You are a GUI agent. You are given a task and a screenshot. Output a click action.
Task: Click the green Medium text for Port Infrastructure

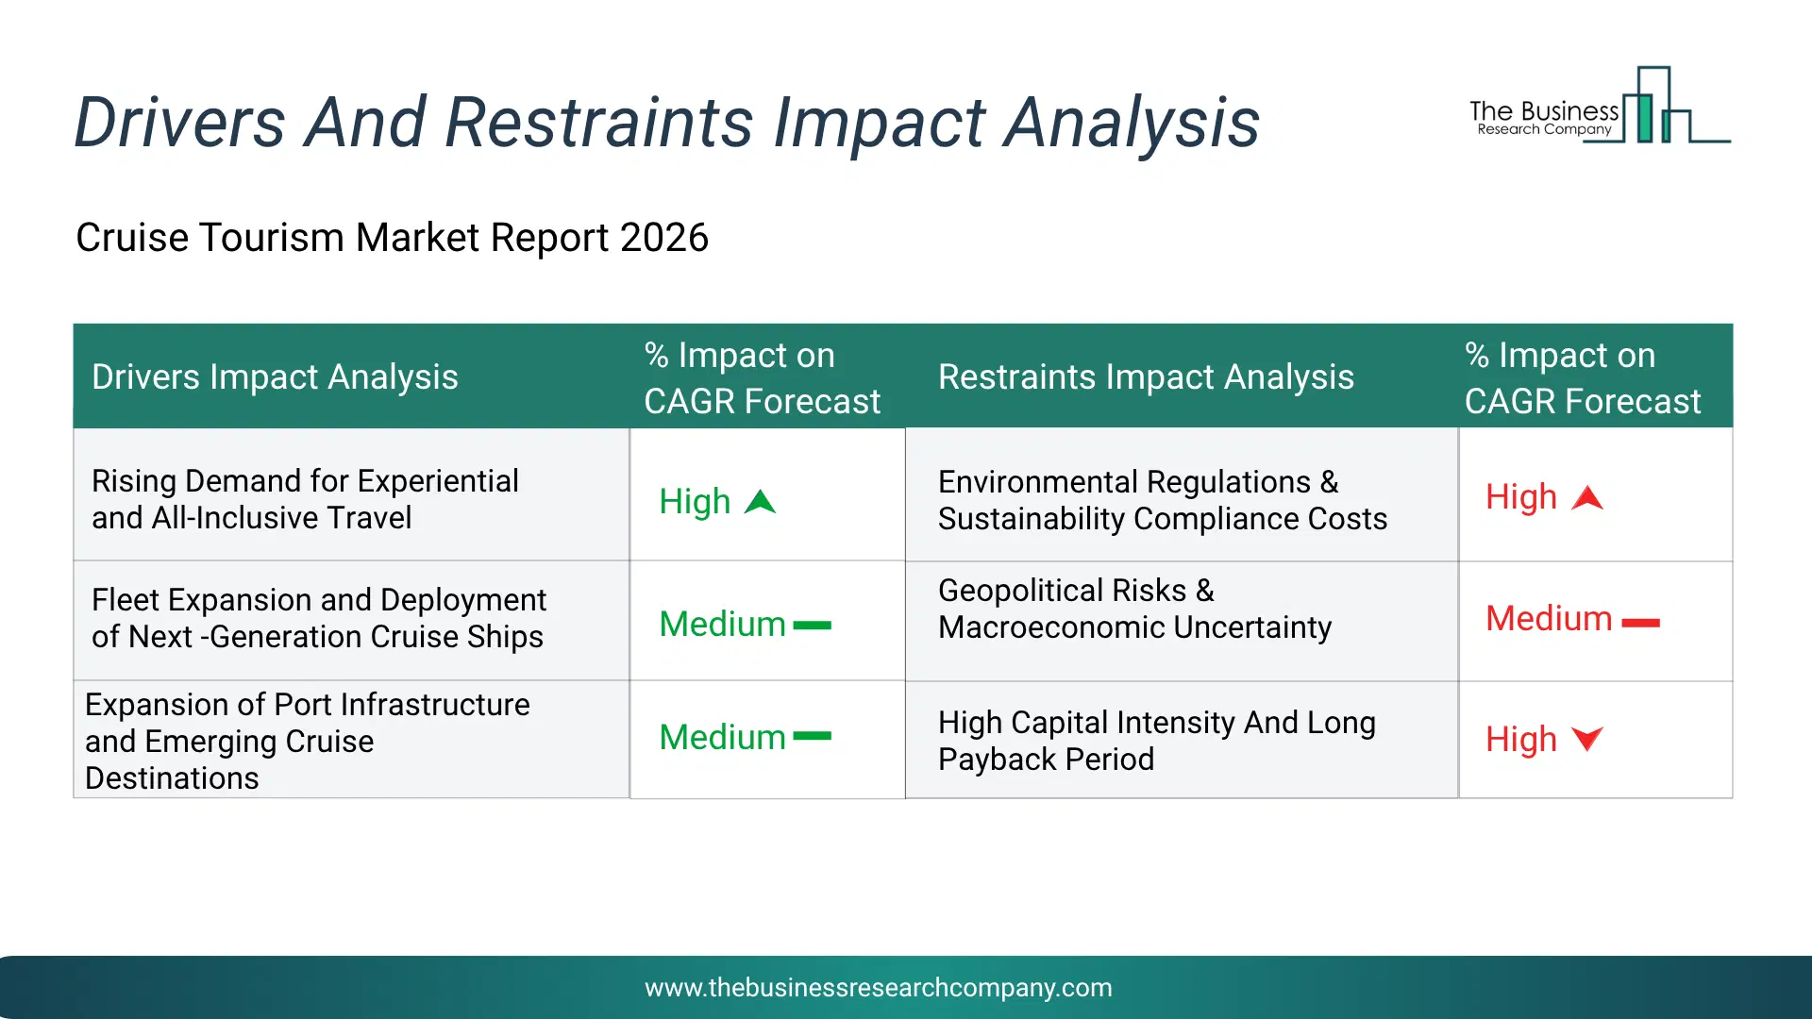pos(722,737)
